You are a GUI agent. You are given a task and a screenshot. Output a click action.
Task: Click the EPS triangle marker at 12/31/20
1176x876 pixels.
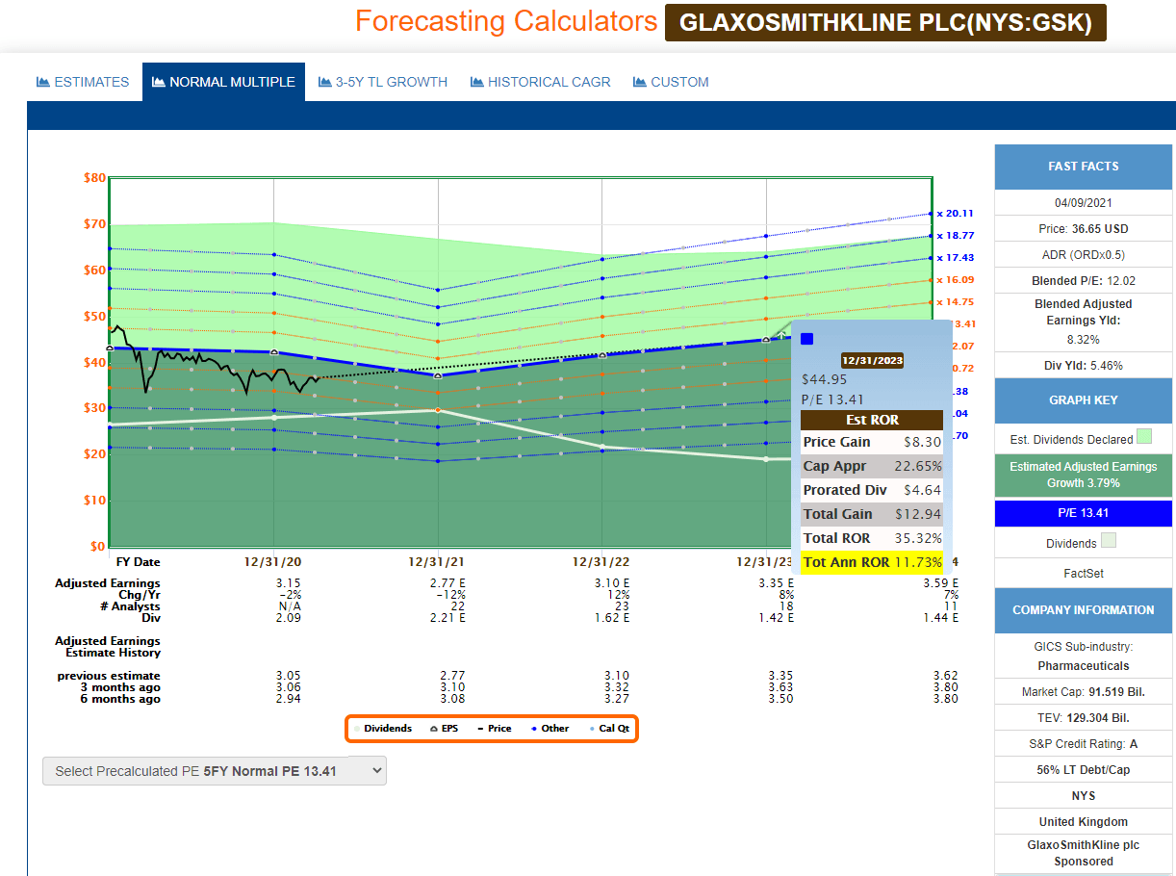[274, 352]
